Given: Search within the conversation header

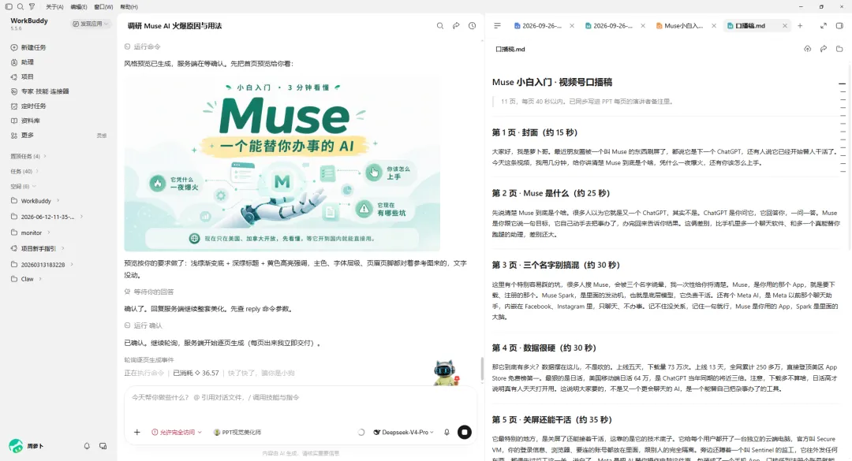Looking at the screenshot, I should pyautogui.click(x=440, y=25).
